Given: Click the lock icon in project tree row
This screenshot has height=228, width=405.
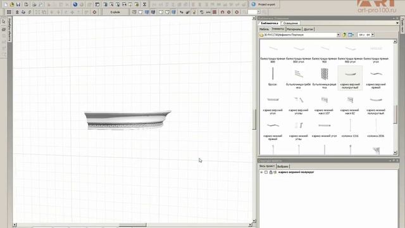Looking at the screenshot, I should (x=271, y=172).
